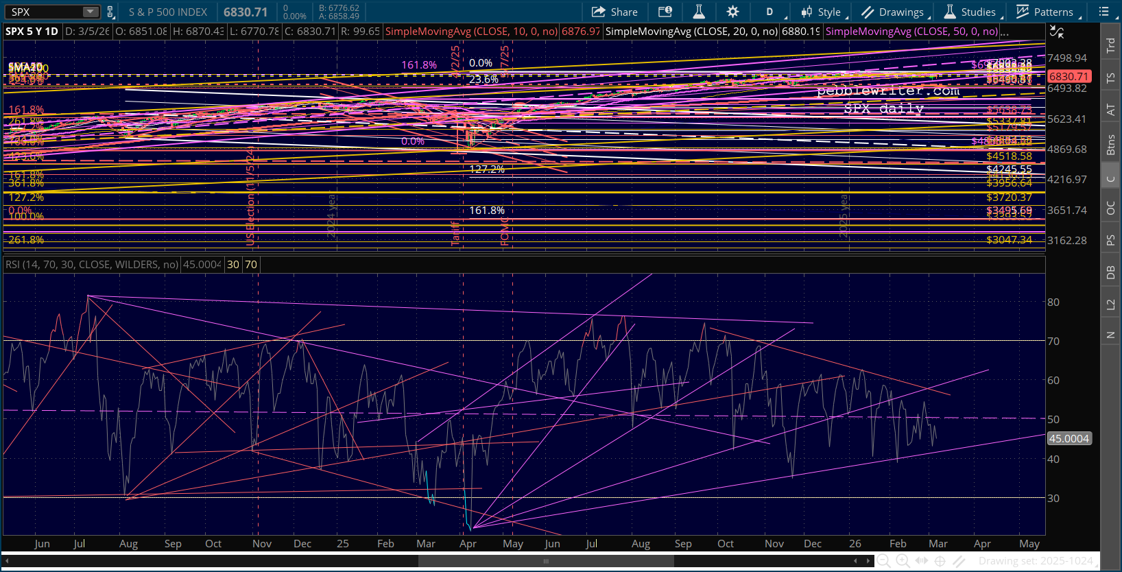Expand the SPX symbol dropdown arrow
The image size is (1122, 572).
click(91, 12)
